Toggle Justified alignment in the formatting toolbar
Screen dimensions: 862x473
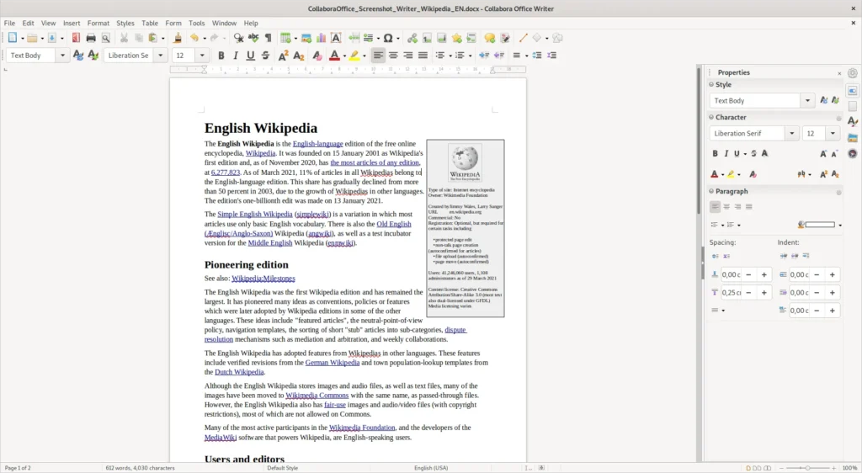click(423, 56)
